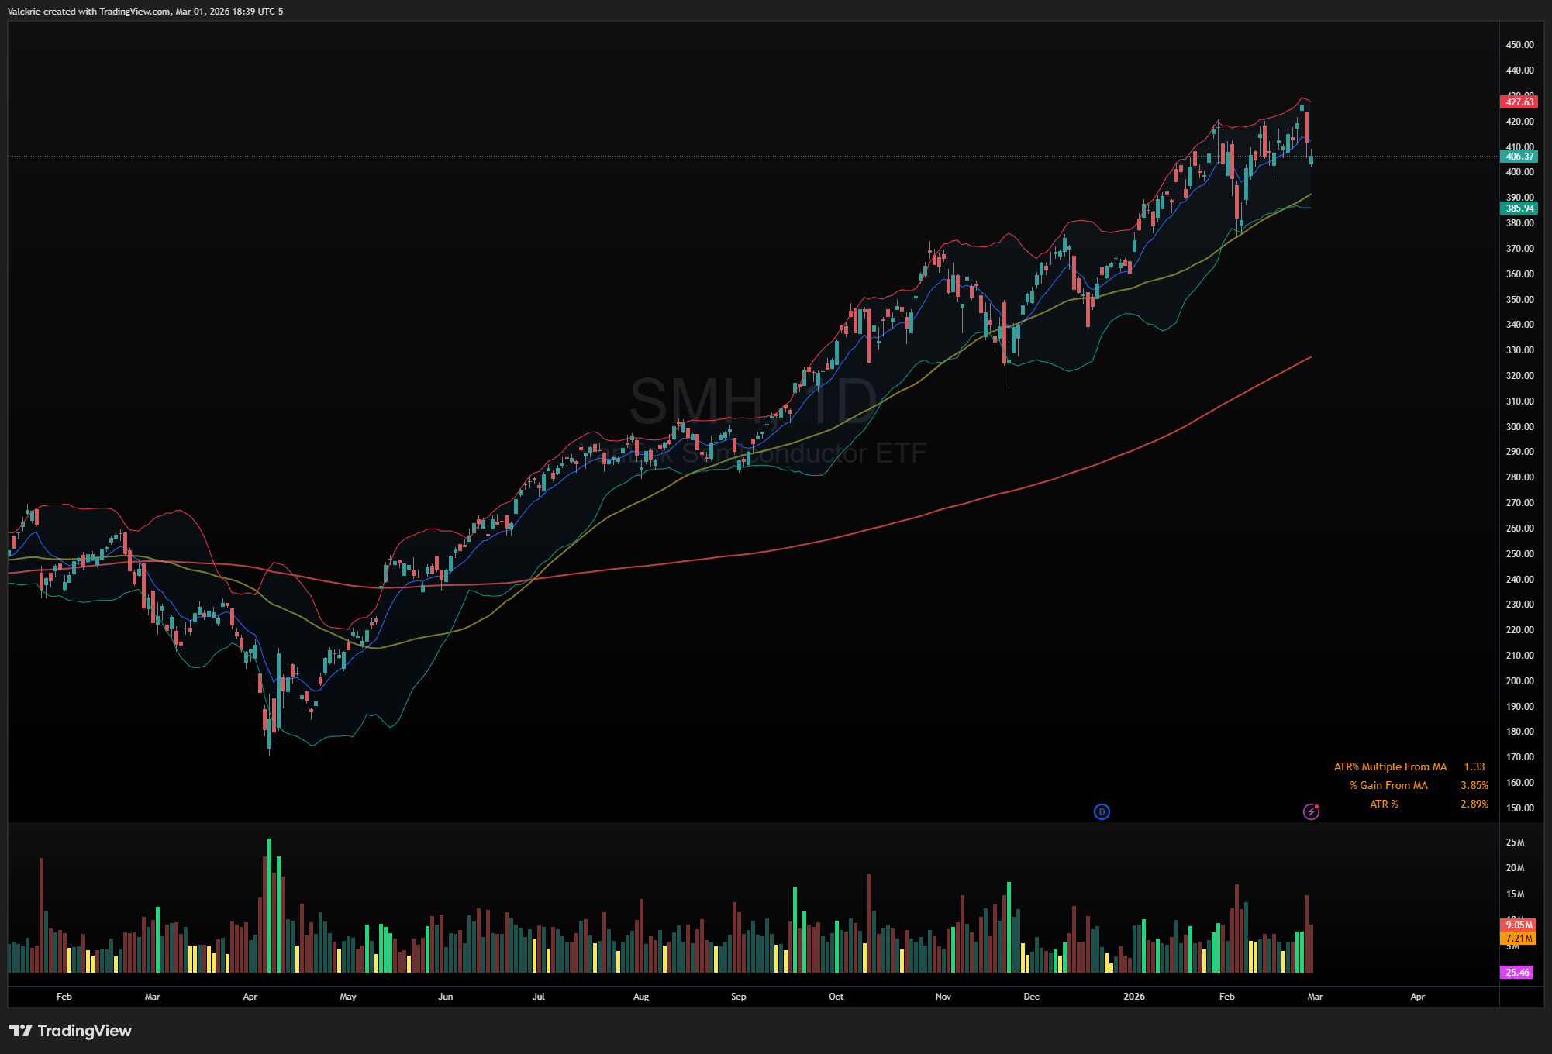Click the TradingView logo at bottom left

(x=71, y=1031)
